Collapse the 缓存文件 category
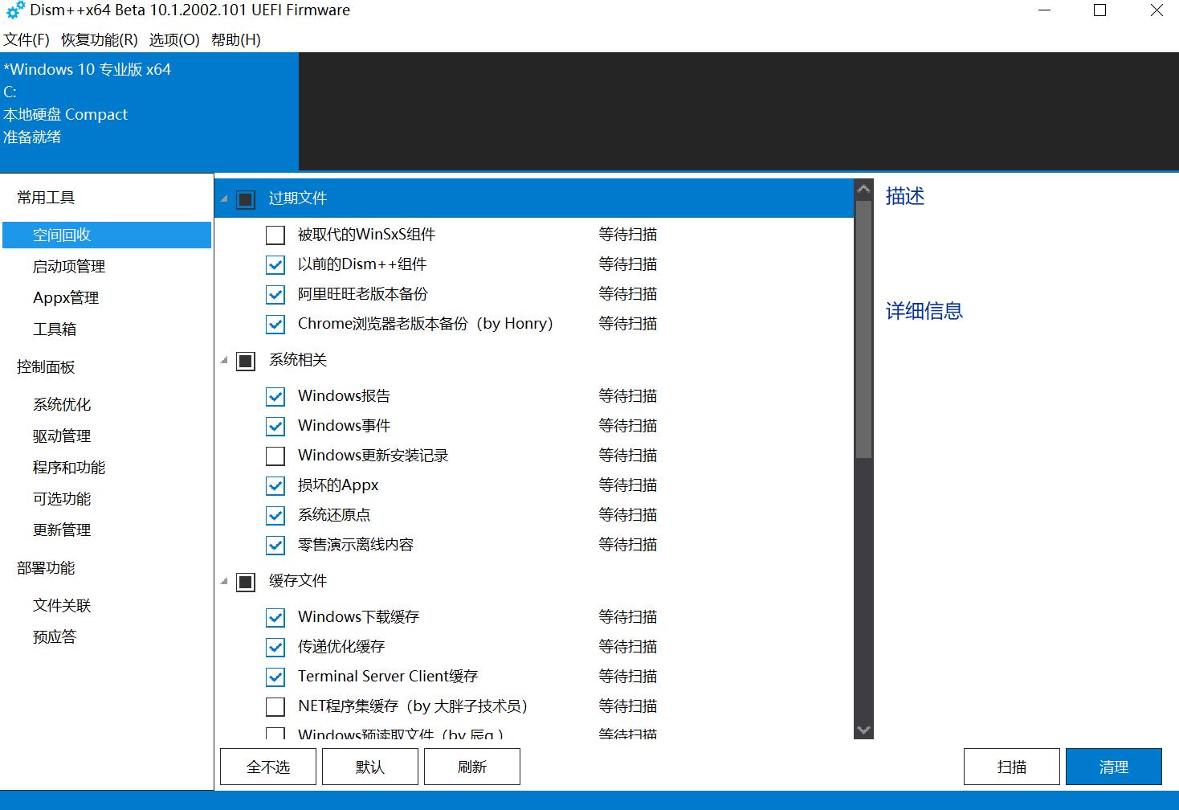Viewport: 1179px width, 810px height. 225,581
